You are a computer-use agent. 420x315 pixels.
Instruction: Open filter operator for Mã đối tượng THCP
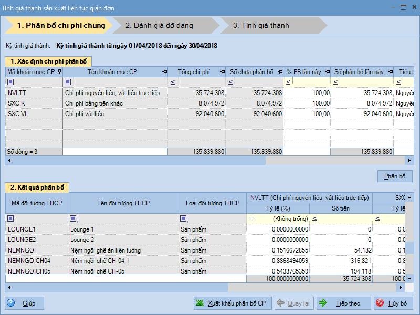10,218
